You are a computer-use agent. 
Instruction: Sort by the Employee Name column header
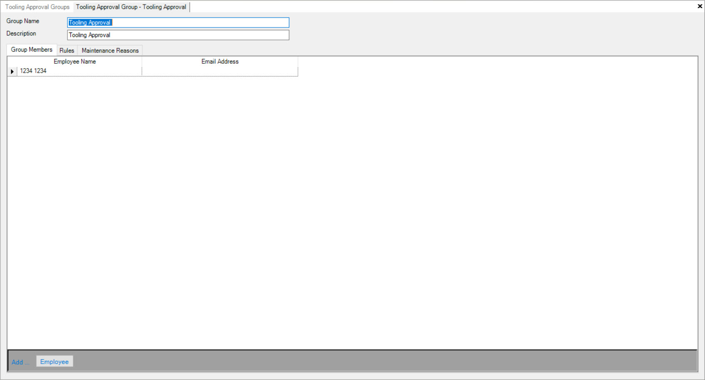(x=75, y=62)
